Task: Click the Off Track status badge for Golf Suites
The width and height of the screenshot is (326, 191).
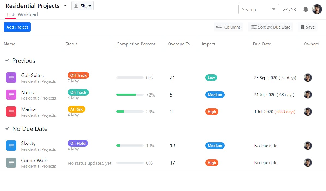Action: click(x=78, y=75)
